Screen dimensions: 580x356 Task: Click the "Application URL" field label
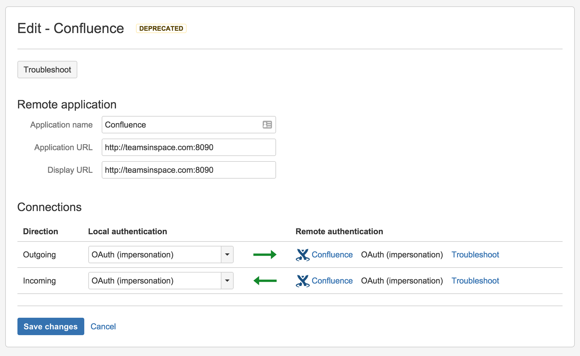(63, 148)
